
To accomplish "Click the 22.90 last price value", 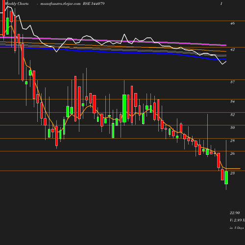I will (235, 213).
